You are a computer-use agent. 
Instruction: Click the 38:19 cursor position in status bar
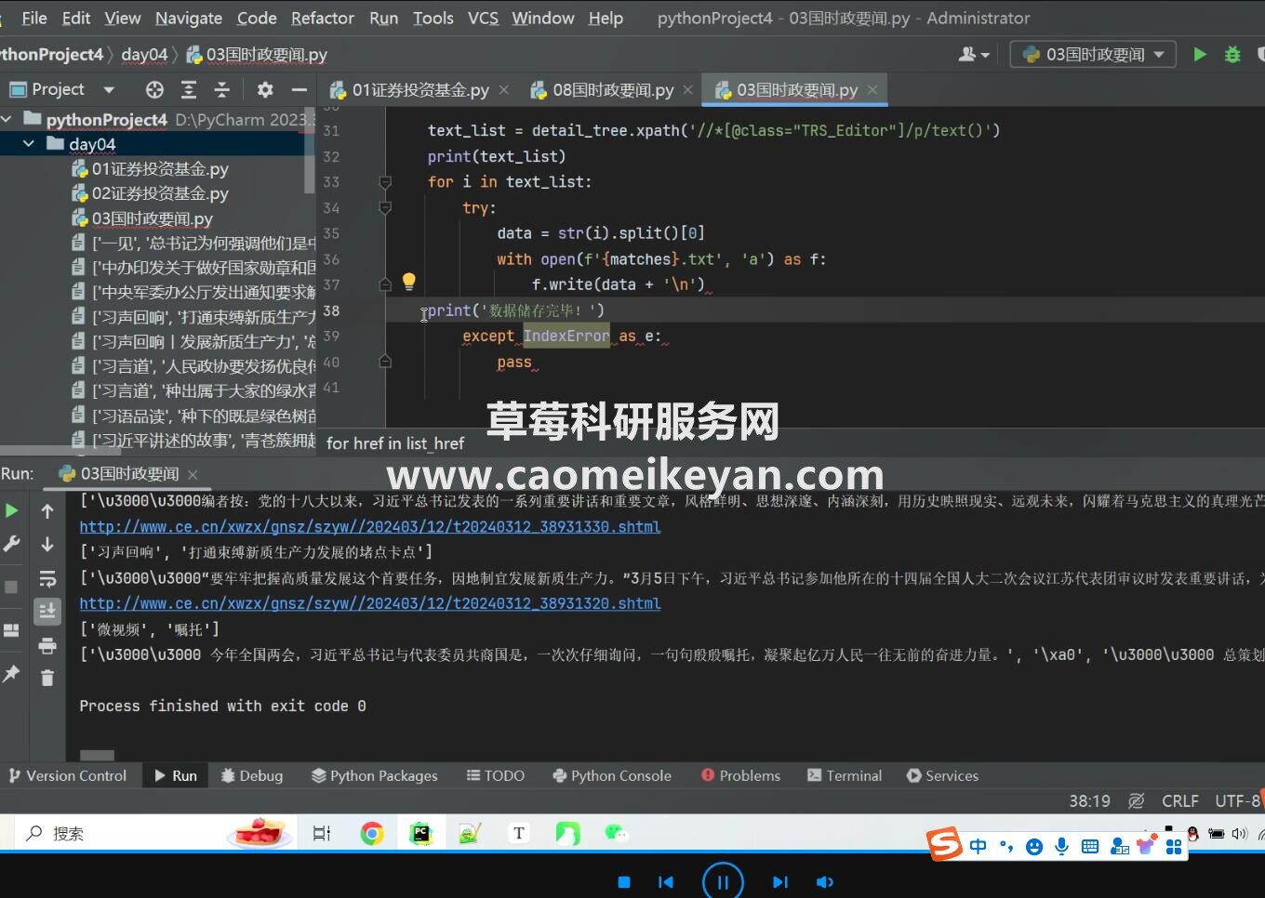[x=1089, y=801]
